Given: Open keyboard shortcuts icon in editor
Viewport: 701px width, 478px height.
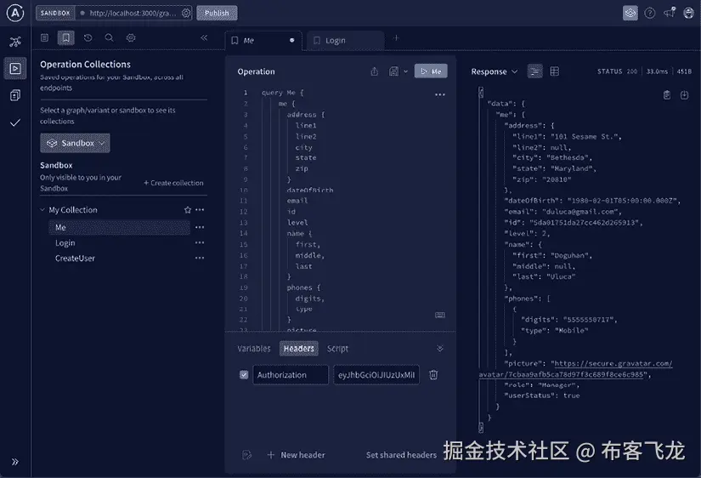Looking at the screenshot, I should pyautogui.click(x=440, y=315).
